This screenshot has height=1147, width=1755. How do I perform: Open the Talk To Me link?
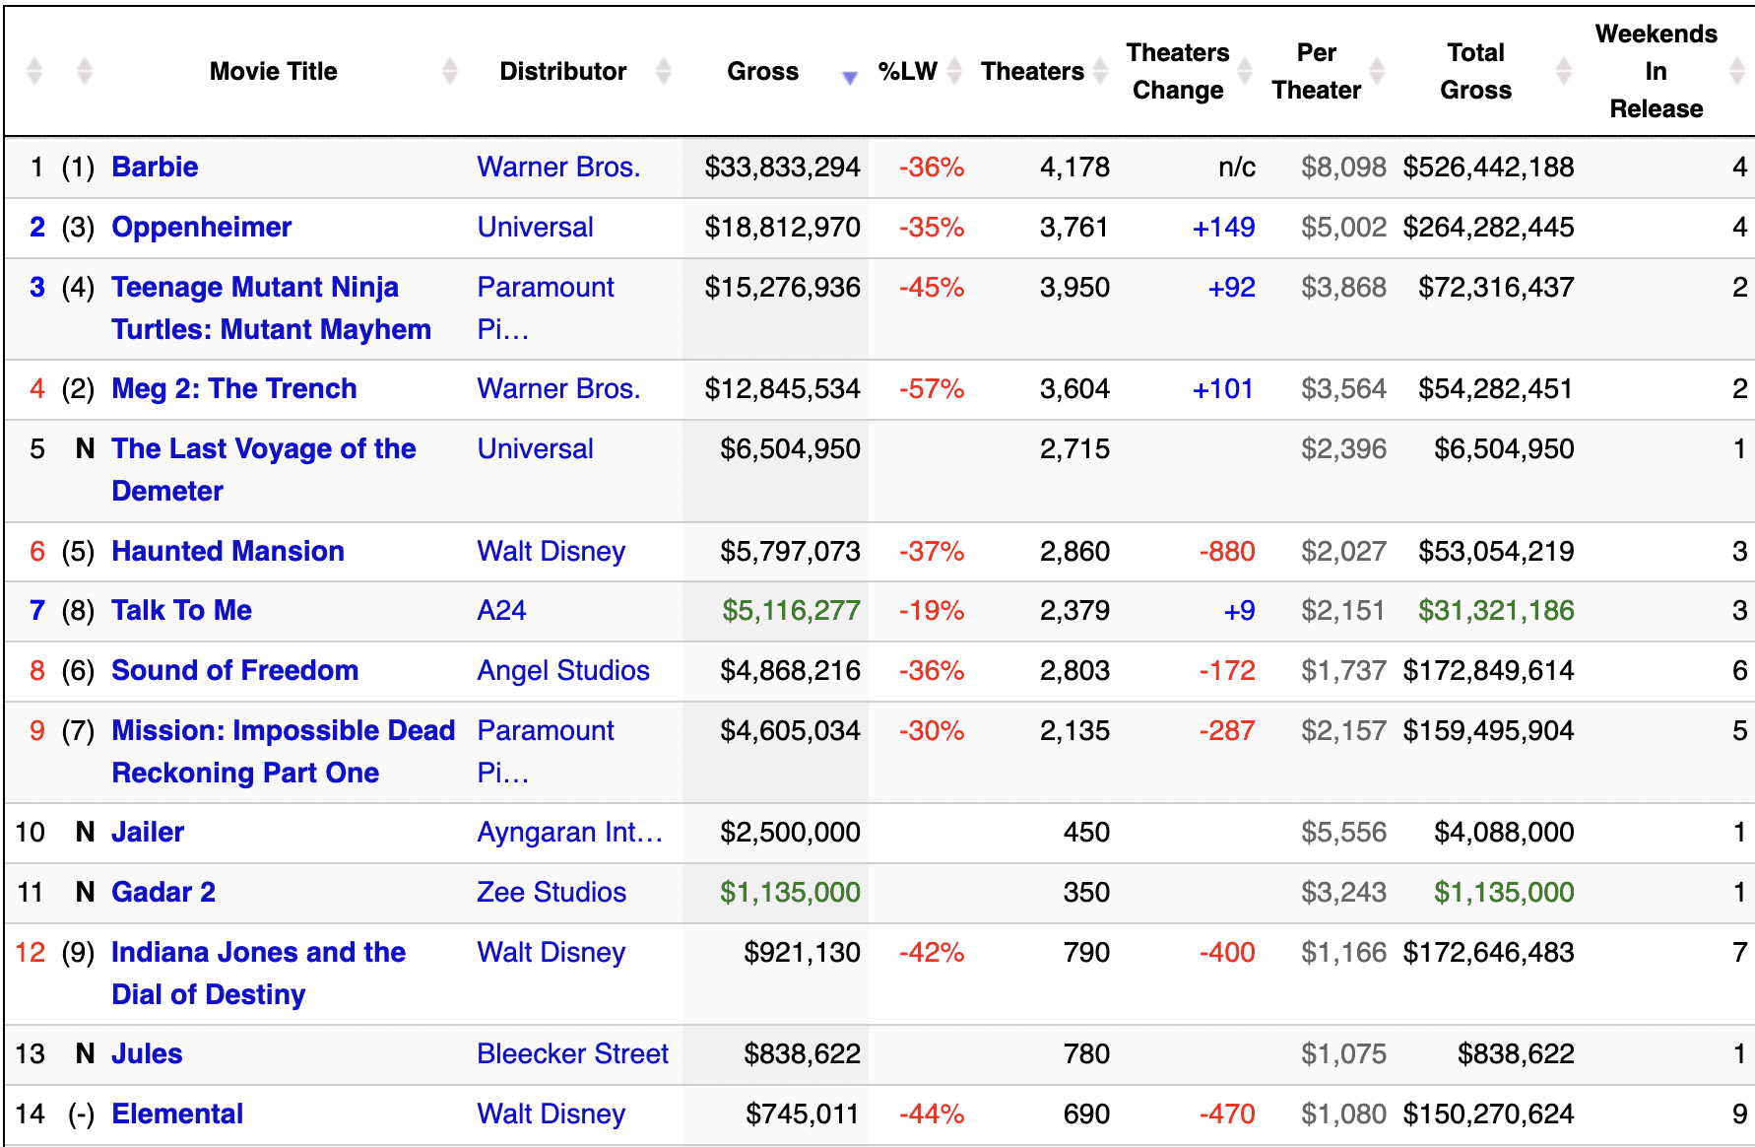(181, 610)
